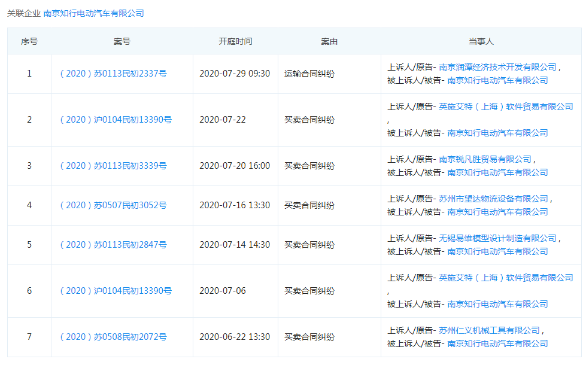Select the 当事人 column header
The width and height of the screenshot is (586, 368).
point(481,41)
